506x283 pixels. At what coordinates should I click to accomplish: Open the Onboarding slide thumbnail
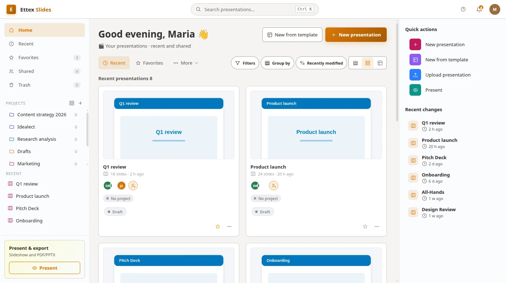(x=316, y=265)
